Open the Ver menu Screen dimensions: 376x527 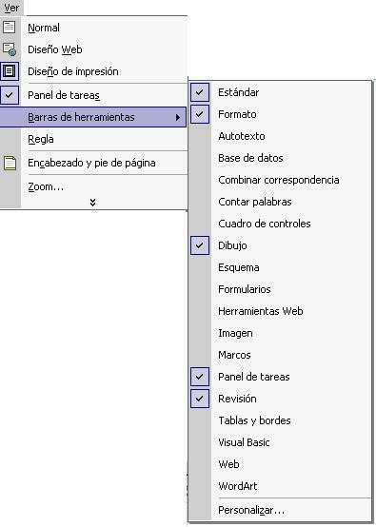pos(11,7)
